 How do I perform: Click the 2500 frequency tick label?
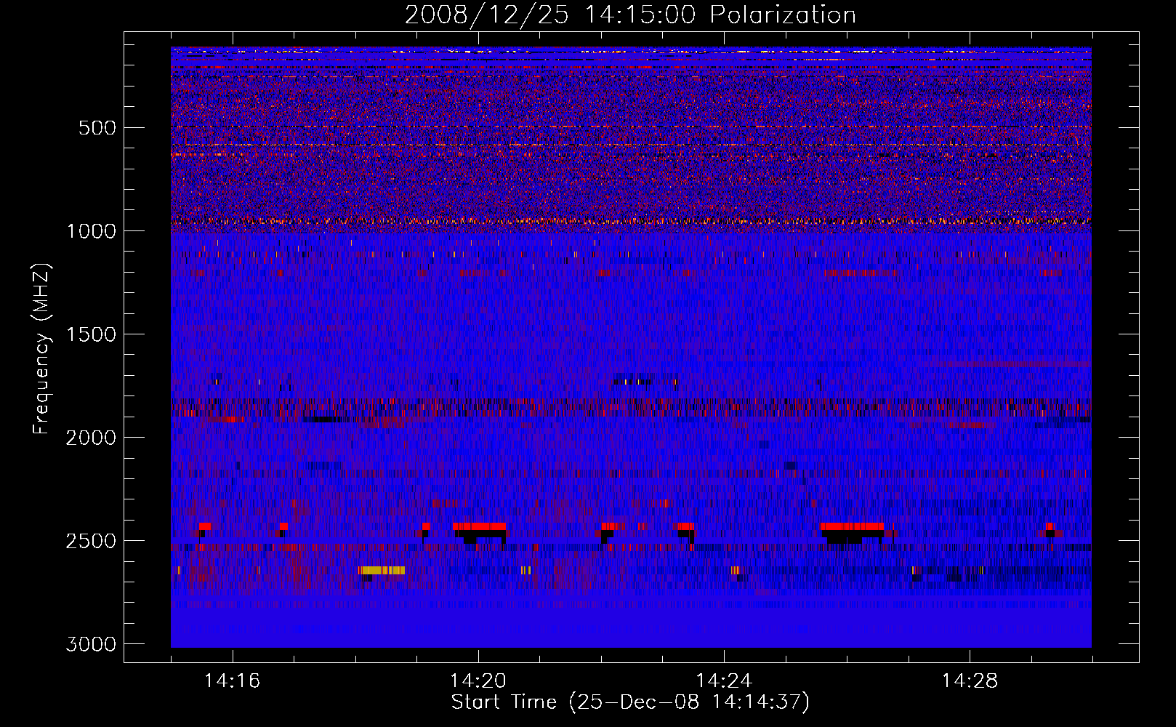point(91,541)
